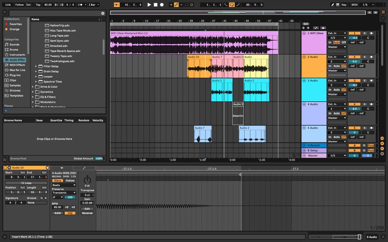Expand the Dynamics folder

tap(33, 92)
